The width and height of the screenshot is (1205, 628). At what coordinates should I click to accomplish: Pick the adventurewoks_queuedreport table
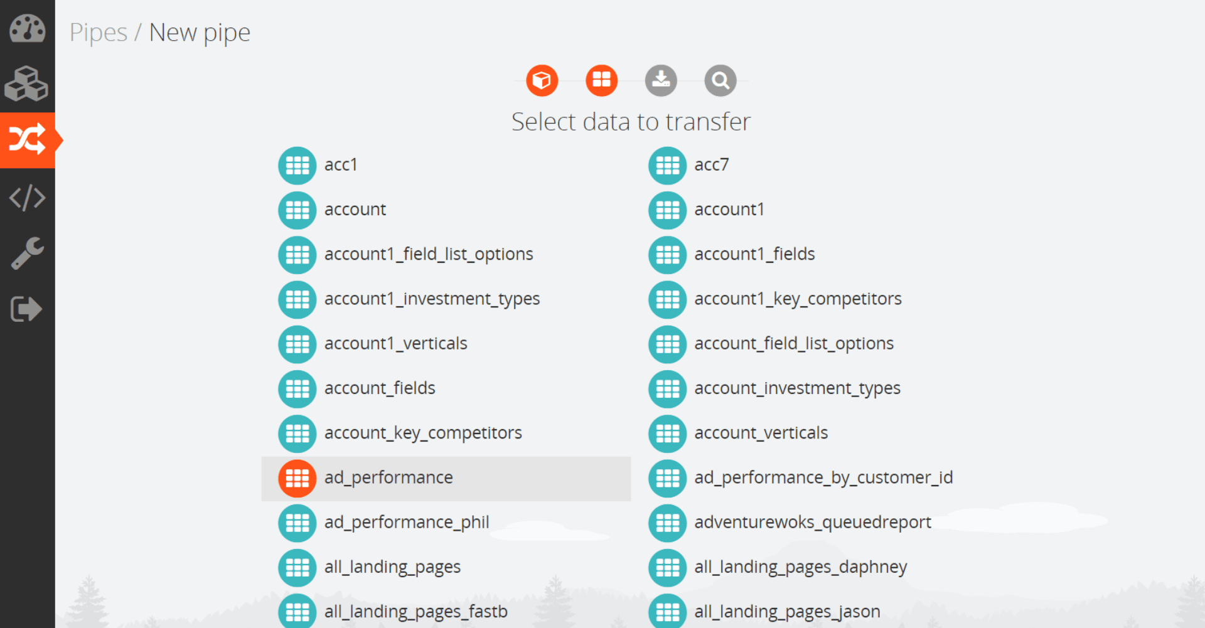[812, 523]
